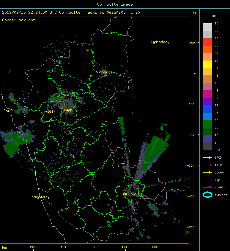Image resolution: width=230 pixels, height=251 pixels.
Task: Click the '-400' tick on the vertical axis
Action: (190, 196)
